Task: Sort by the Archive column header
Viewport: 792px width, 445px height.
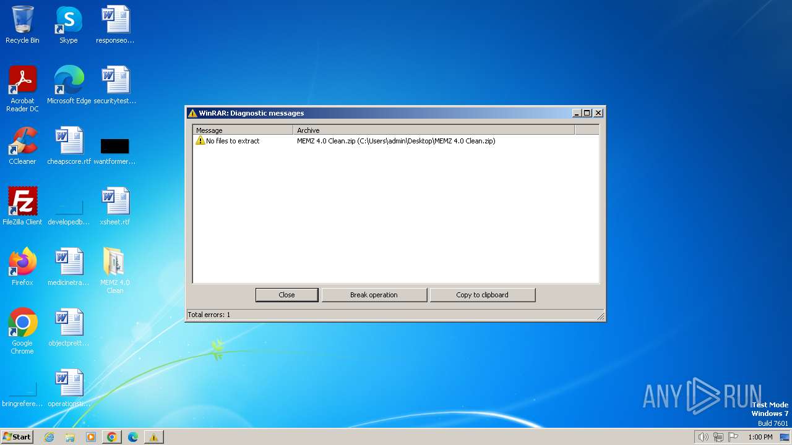Action: point(434,130)
